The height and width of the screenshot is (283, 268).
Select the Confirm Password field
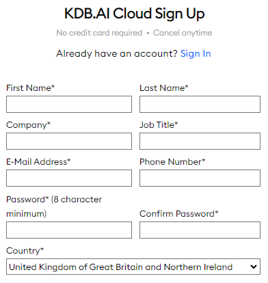pyautogui.click(x=200, y=230)
